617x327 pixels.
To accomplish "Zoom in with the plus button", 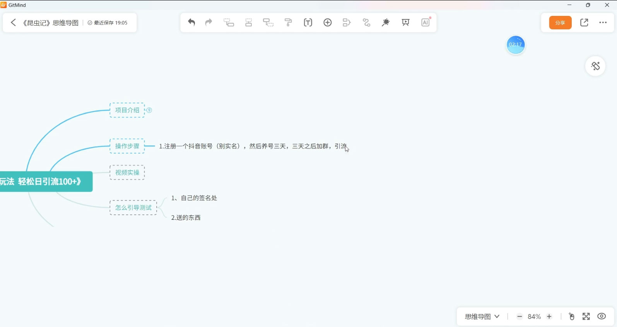I will tap(549, 317).
